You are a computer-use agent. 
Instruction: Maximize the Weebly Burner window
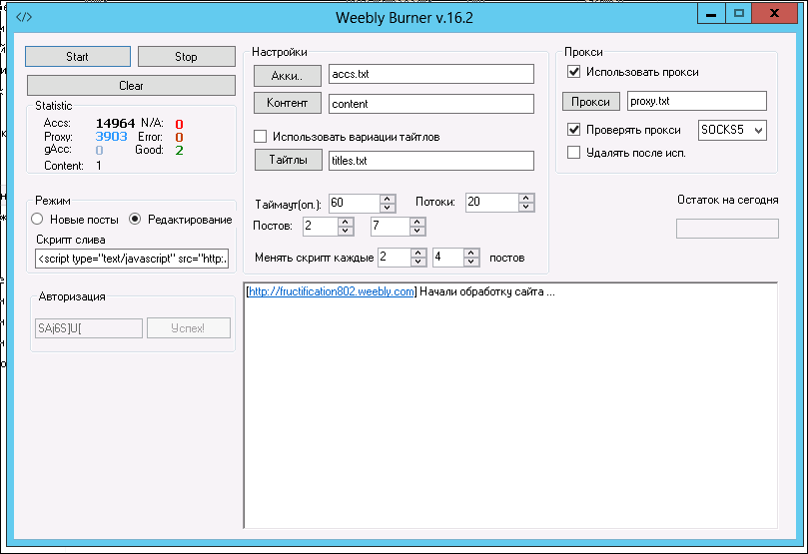coord(738,13)
